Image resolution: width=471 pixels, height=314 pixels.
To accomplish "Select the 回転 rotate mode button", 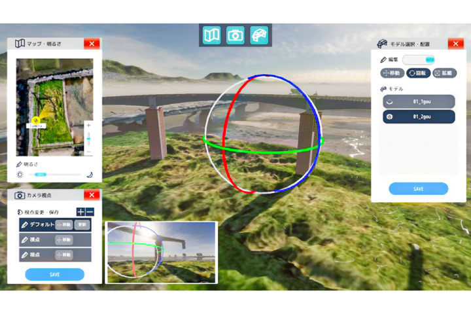I will (x=418, y=73).
